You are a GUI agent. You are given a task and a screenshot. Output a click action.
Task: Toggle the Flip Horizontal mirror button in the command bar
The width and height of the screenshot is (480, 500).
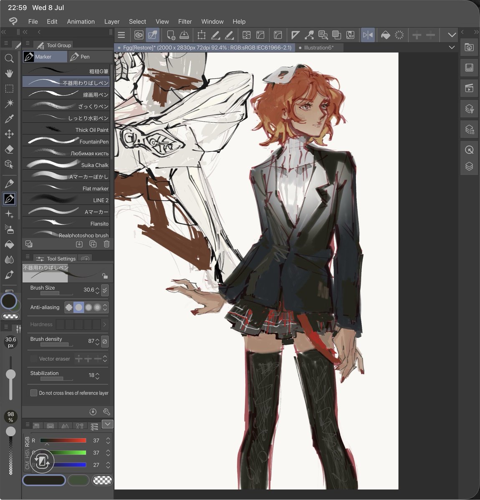[368, 35]
